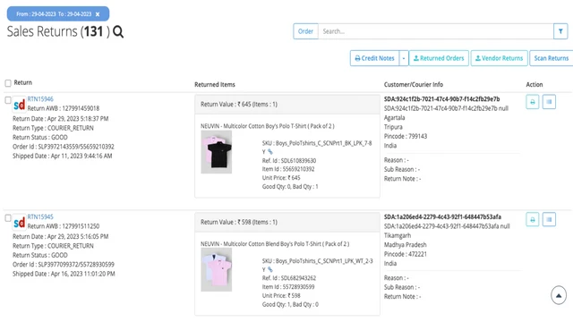Click Item Id : 55728930599
573x322 pixels.
pyautogui.click(x=288, y=287)
